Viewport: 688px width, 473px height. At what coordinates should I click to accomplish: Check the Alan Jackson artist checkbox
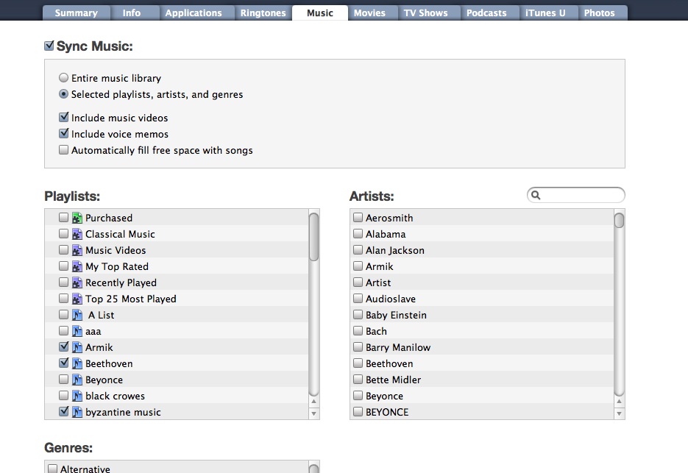[x=358, y=249]
